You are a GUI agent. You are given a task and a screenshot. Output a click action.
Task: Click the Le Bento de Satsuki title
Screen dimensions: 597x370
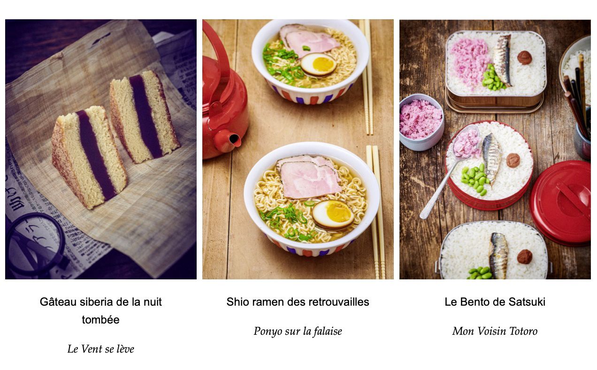click(x=495, y=302)
